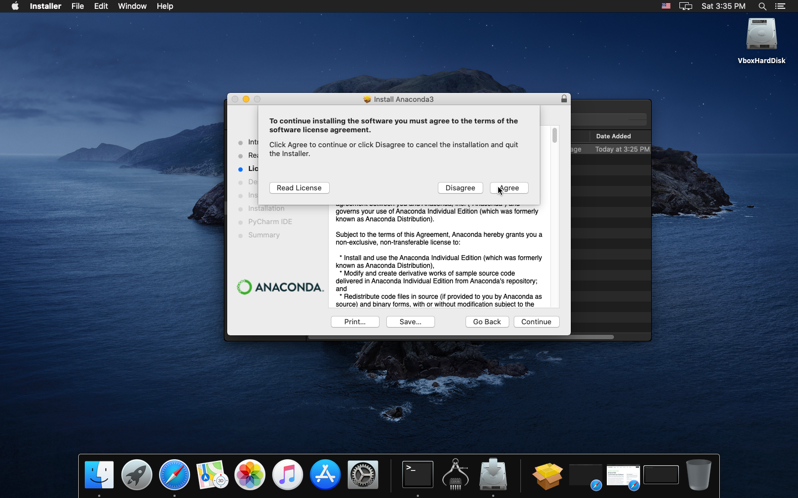Minimize the installer with the yellow button
The width and height of the screenshot is (798, 498).
(246, 99)
